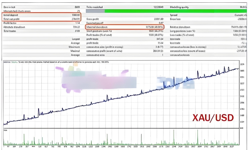Screen dimensions: 248x150
Task: Click the Expected payoff label
Action: pos(95,23)
